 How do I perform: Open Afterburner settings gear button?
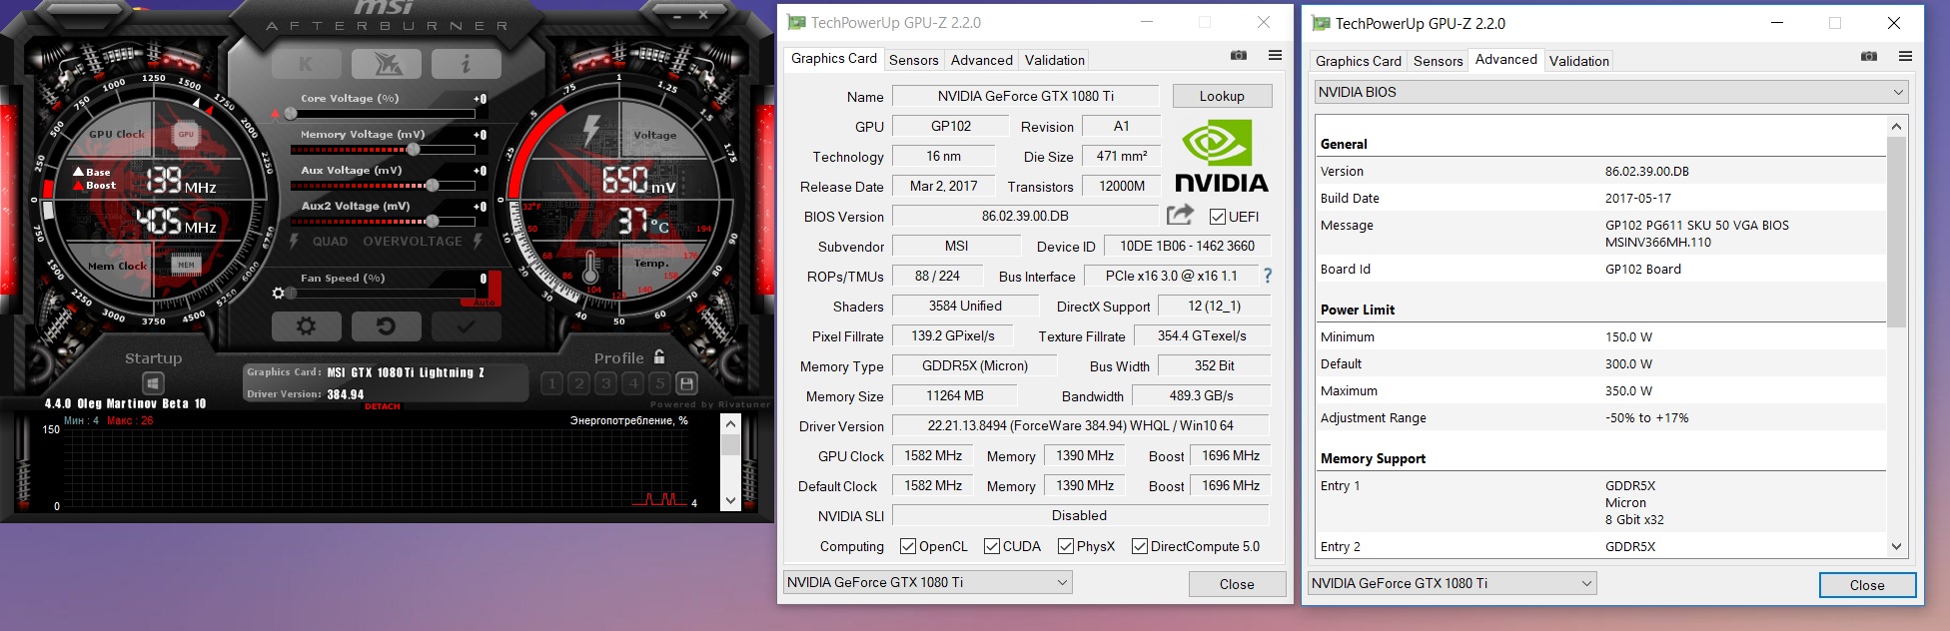pos(307,325)
